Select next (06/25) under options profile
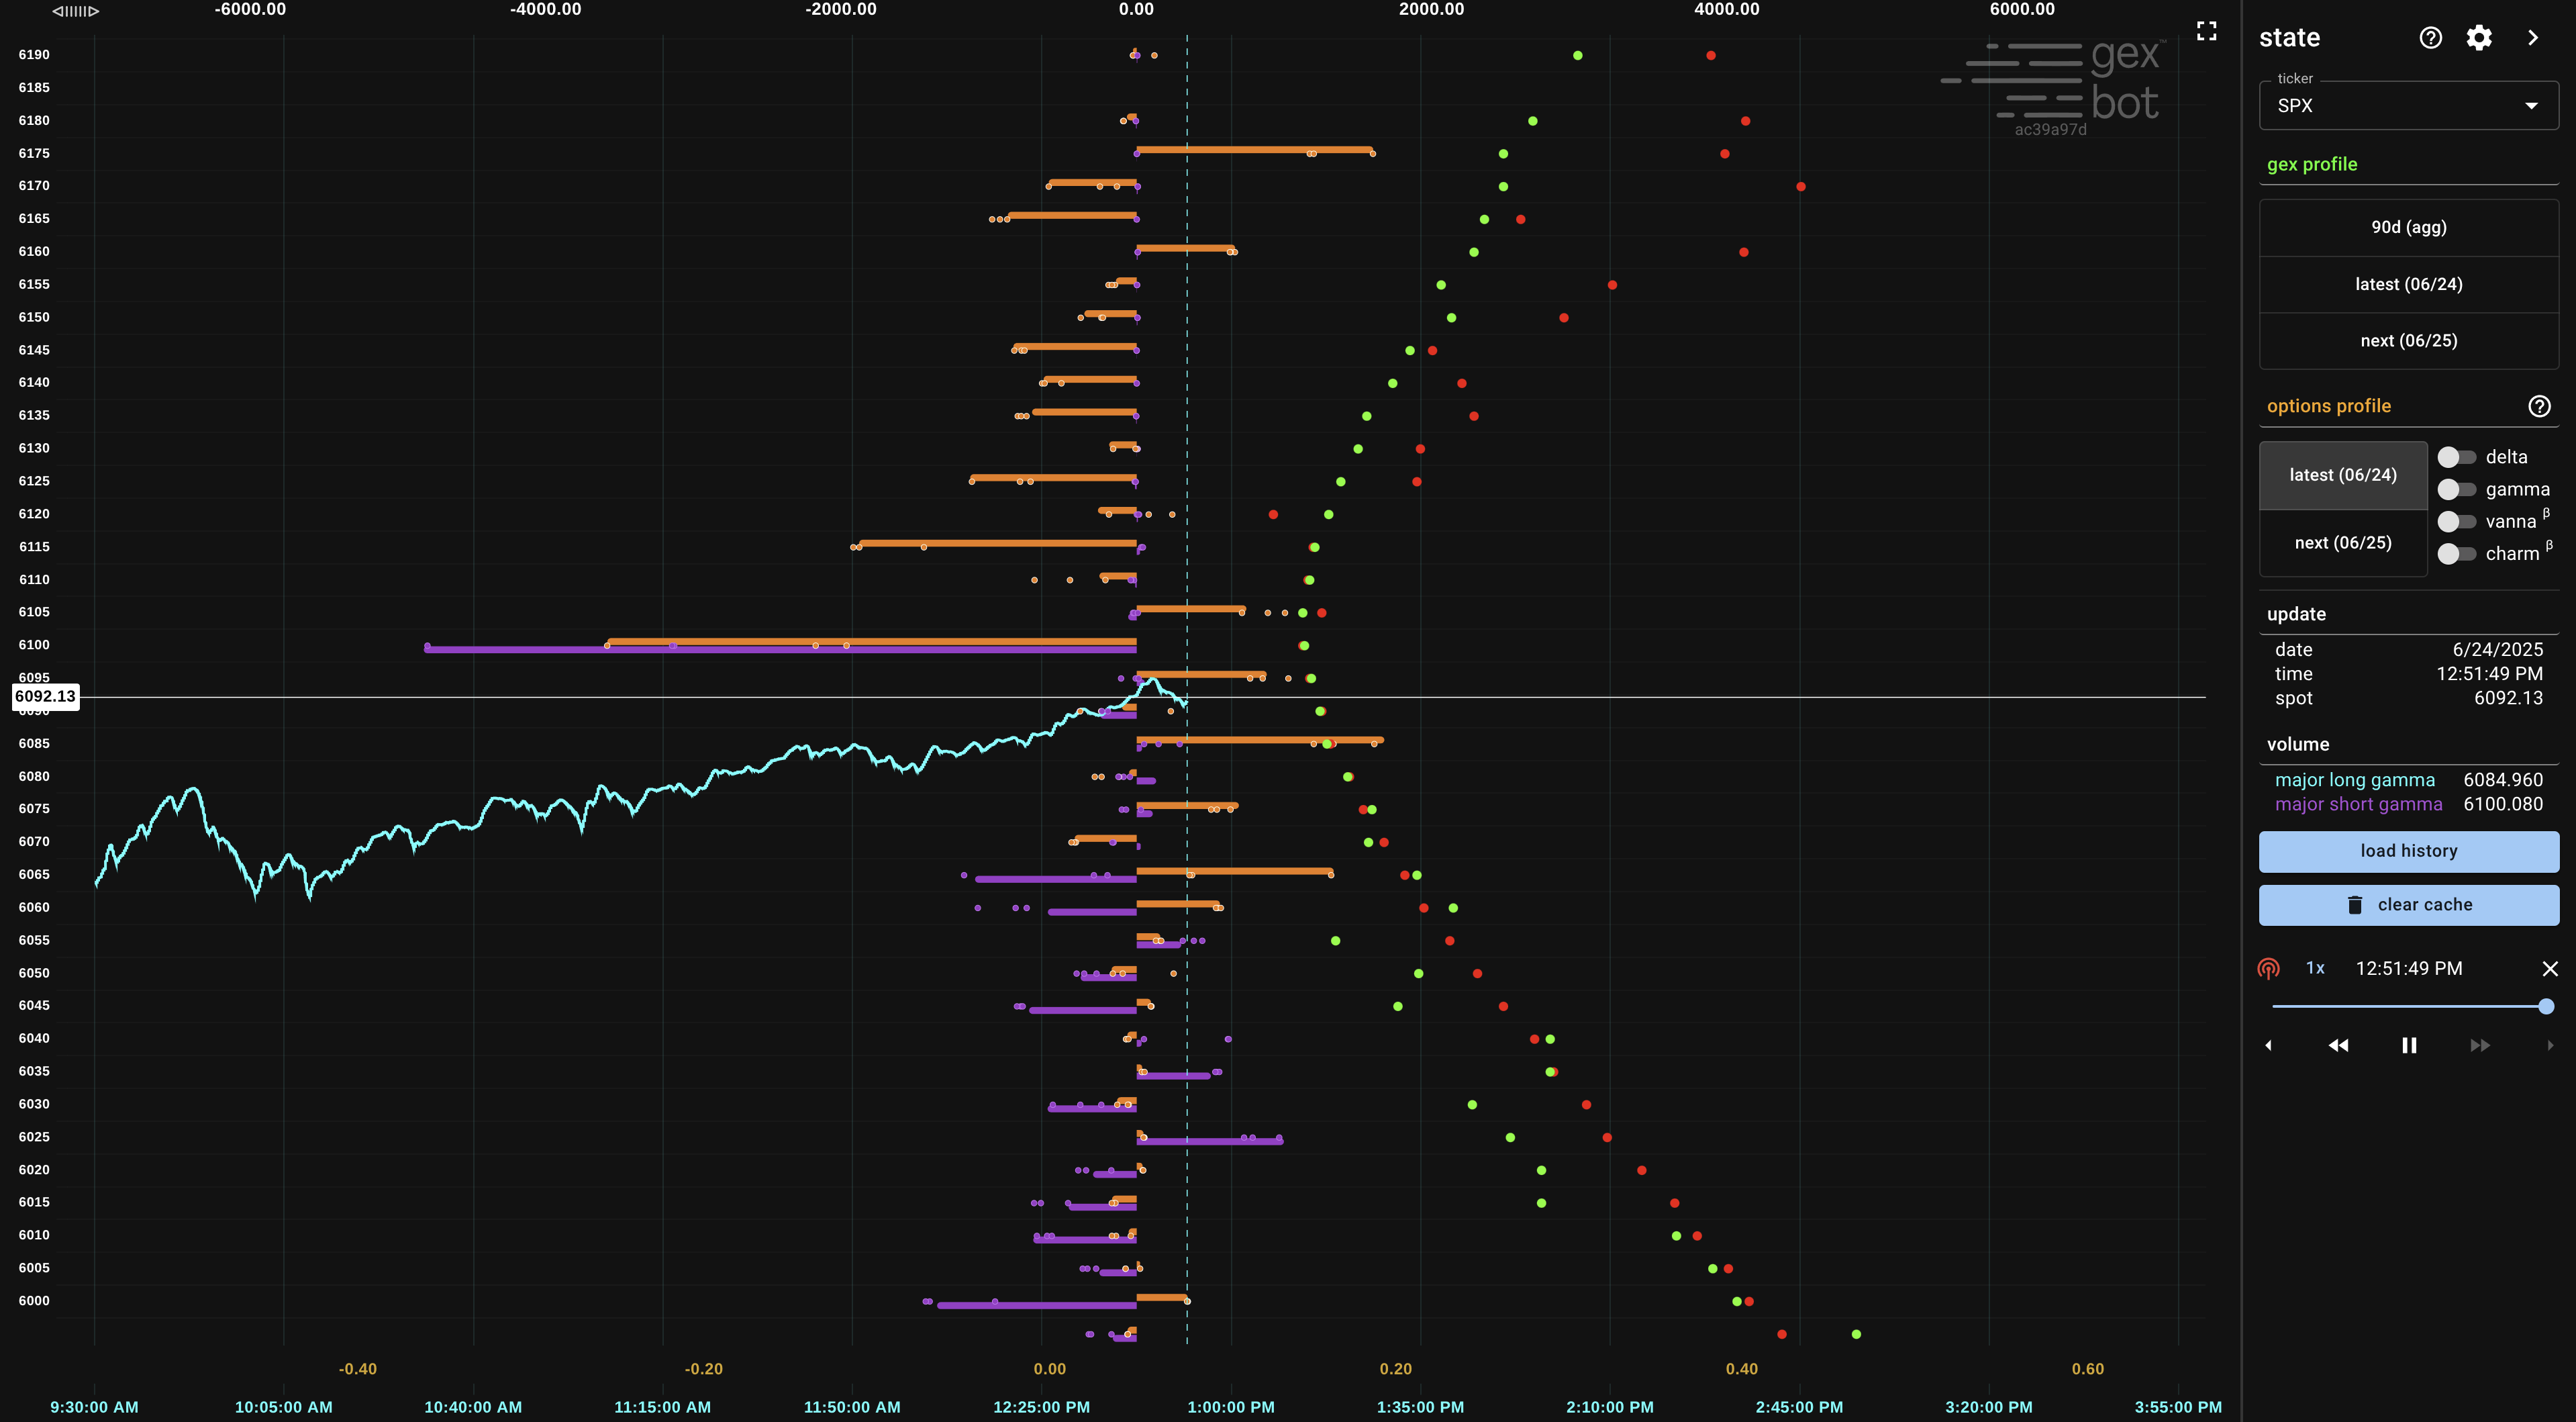Viewport: 2576px width, 1422px height. pos(2342,543)
